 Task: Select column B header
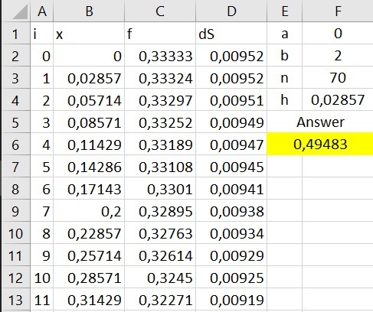pos(89,11)
